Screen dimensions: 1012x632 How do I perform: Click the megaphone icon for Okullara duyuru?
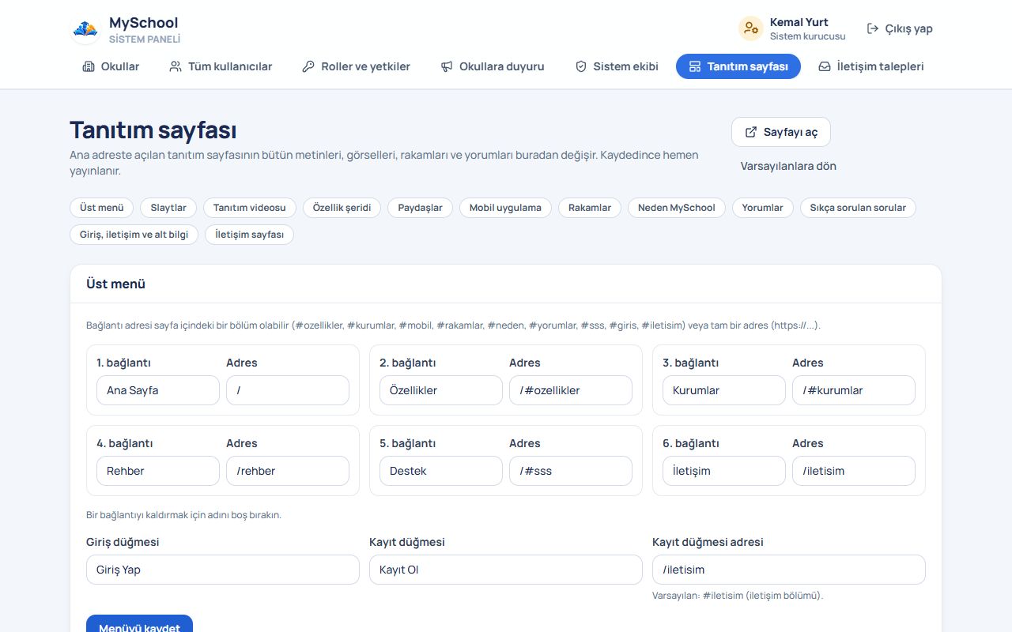click(447, 66)
